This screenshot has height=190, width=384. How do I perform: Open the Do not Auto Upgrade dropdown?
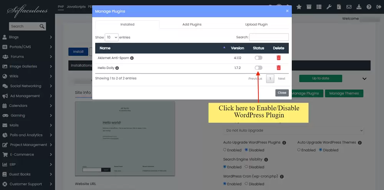(293, 130)
